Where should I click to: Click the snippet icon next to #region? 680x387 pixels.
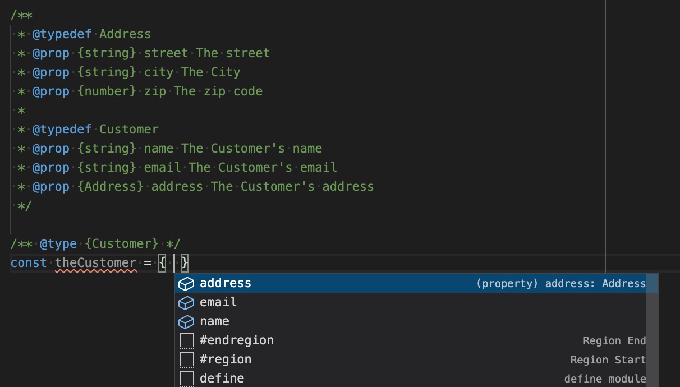[186, 360]
